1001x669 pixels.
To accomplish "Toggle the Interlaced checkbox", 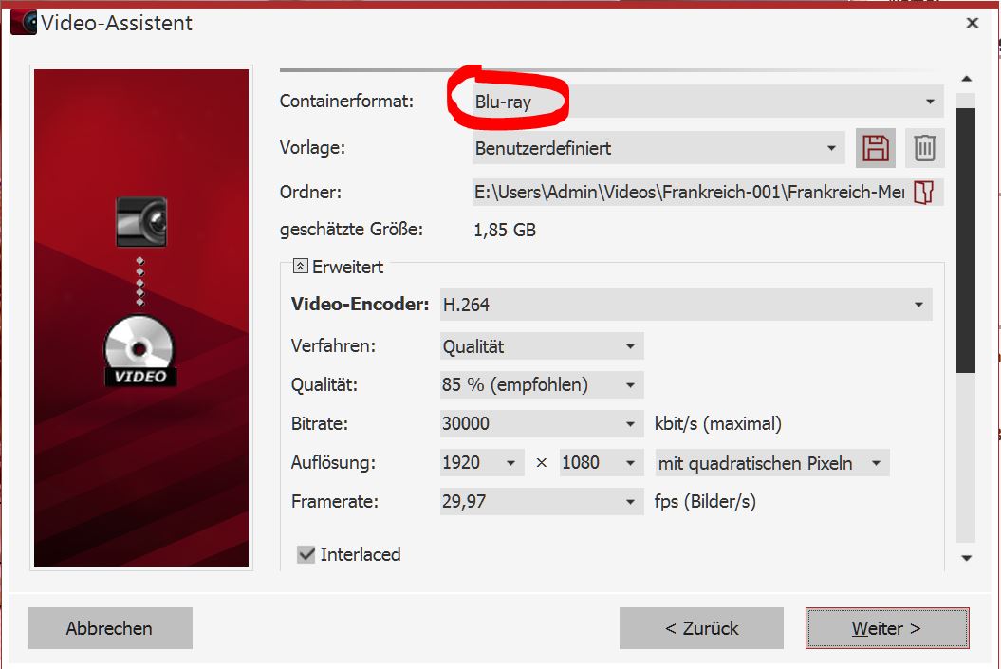I will click(x=306, y=554).
